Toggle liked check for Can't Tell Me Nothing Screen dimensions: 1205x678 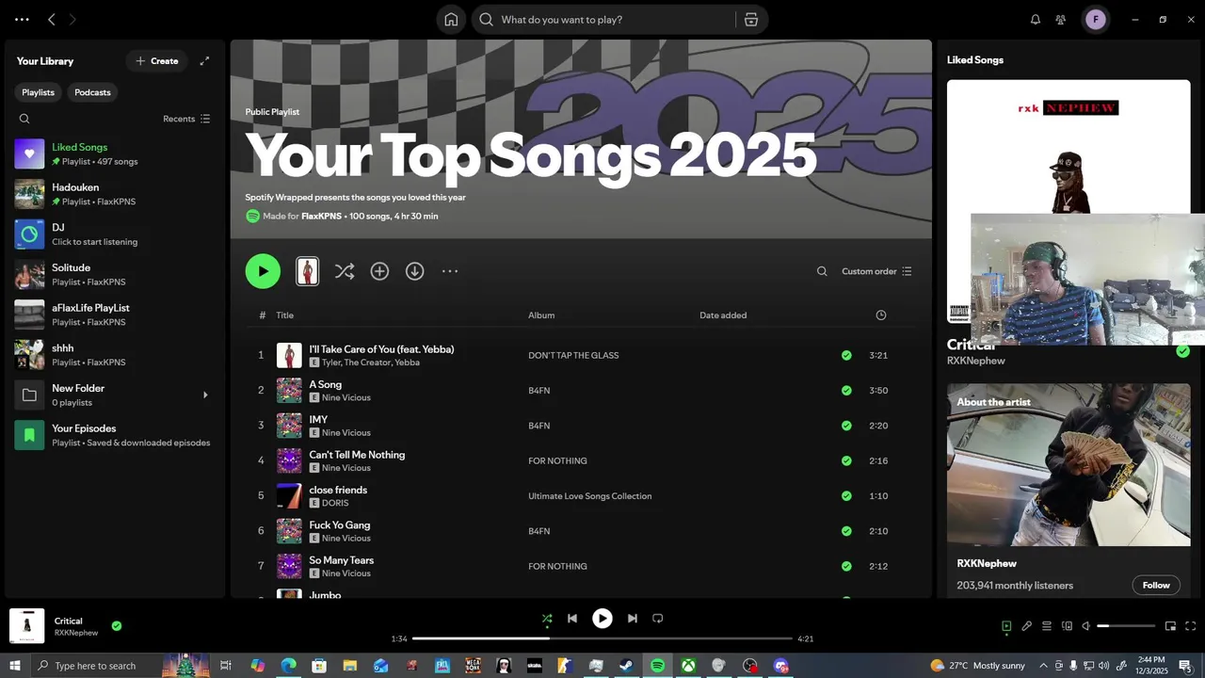846,460
